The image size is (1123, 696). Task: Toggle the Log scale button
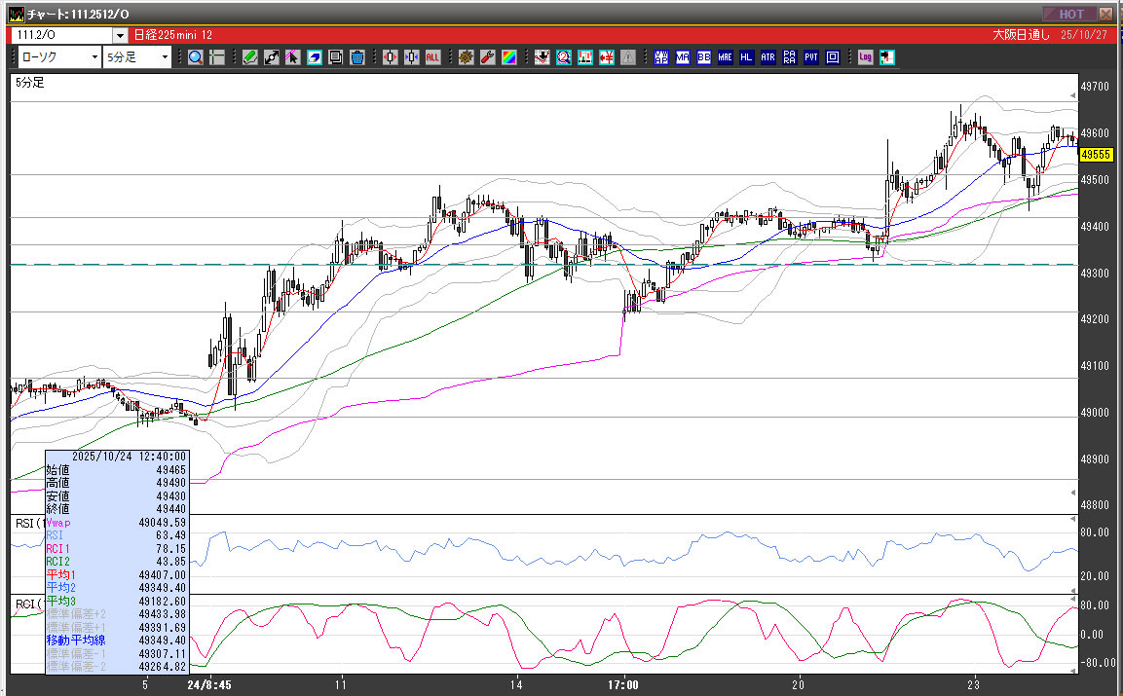[865, 57]
